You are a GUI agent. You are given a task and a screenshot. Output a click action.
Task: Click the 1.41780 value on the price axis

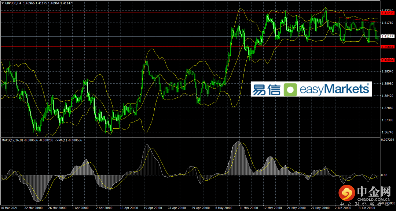pos(388,23)
